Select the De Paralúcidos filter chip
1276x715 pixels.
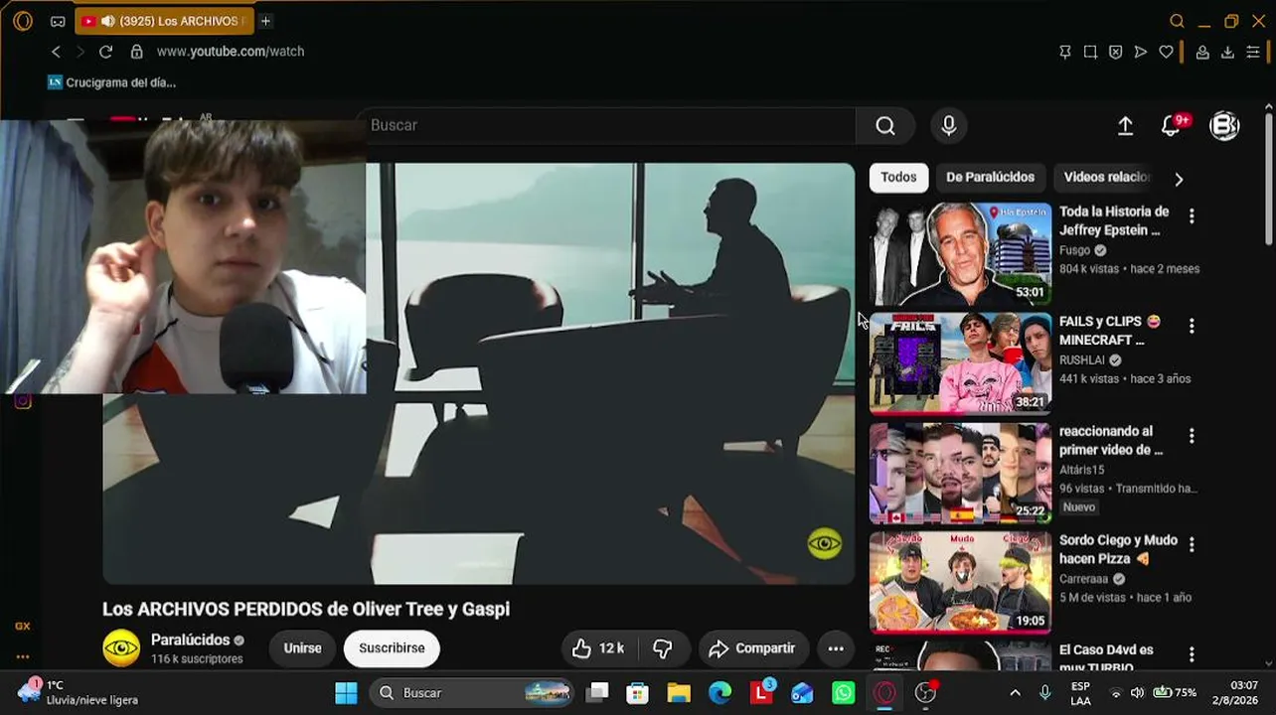tap(990, 177)
